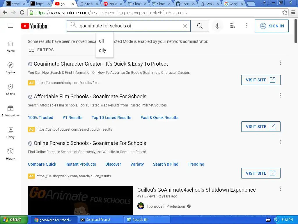Close the active YouTube browser tab
This screenshot has height=224, width=298.
coord(72,4)
